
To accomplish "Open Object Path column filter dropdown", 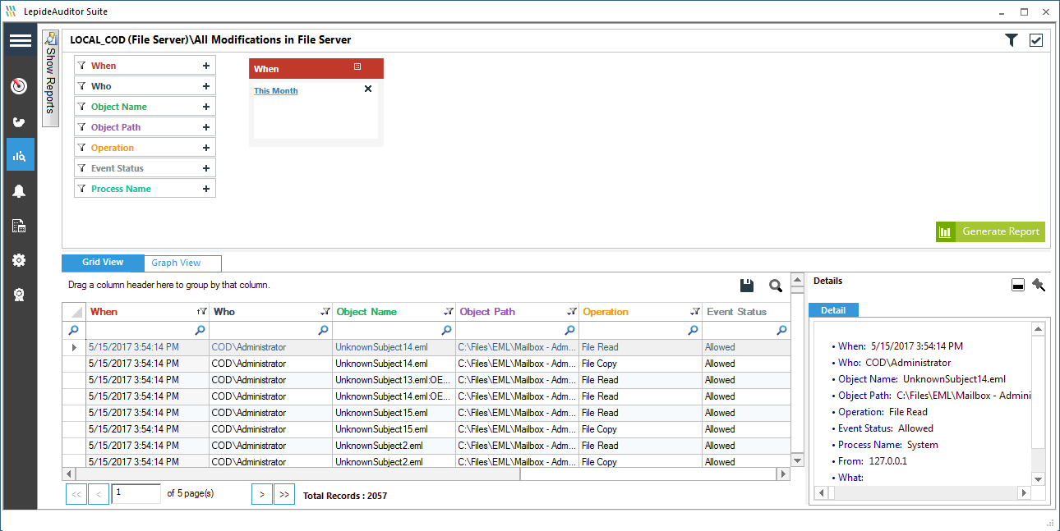I will (572, 312).
